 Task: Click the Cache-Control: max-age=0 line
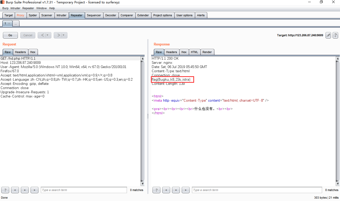(22, 96)
